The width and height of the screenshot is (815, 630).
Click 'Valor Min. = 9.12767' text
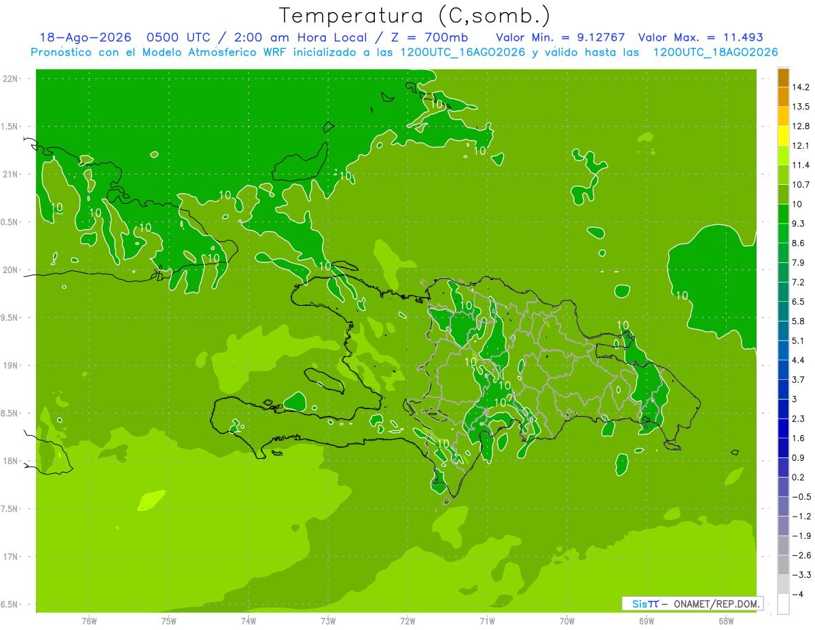[561, 37]
